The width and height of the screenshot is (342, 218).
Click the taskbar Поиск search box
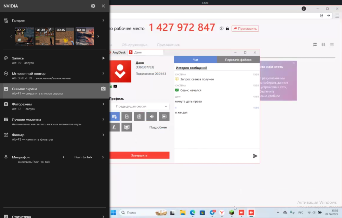click(x=144, y=213)
